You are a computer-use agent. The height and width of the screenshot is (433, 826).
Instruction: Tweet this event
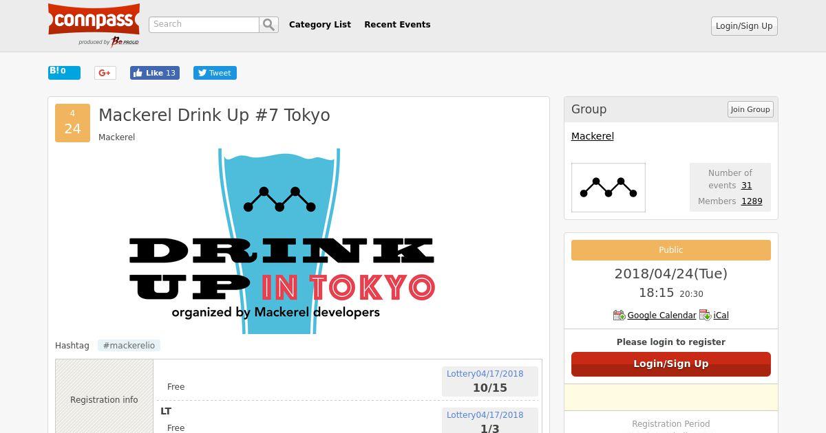pos(215,73)
